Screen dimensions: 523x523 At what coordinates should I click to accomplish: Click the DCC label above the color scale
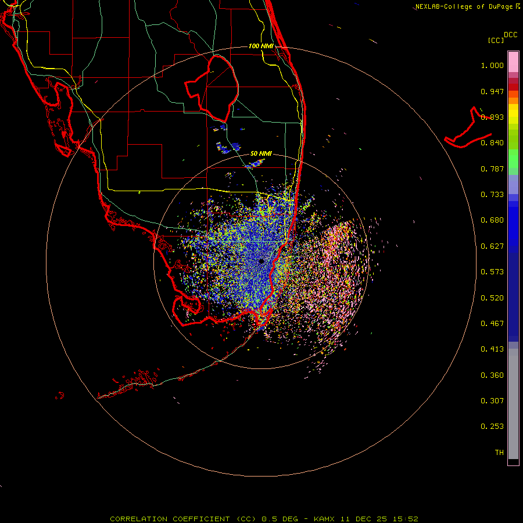(510, 35)
